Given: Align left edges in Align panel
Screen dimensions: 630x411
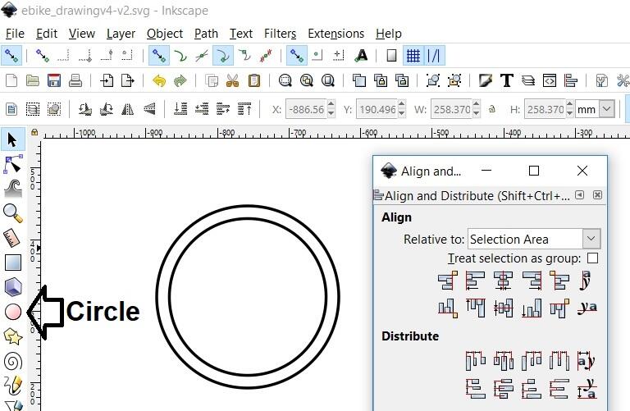Looking at the screenshot, I should click(x=475, y=281).
